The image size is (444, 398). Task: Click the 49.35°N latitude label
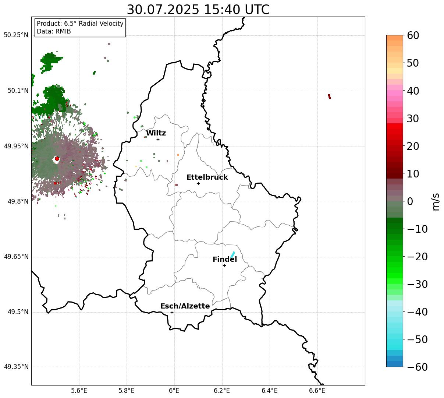pos(16,367)
